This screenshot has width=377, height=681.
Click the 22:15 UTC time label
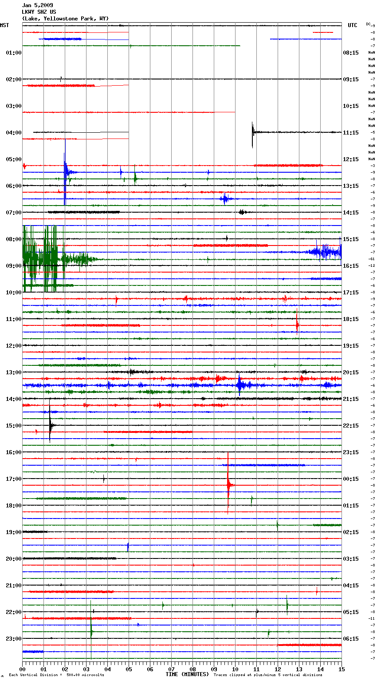click(x=351, y=426)
